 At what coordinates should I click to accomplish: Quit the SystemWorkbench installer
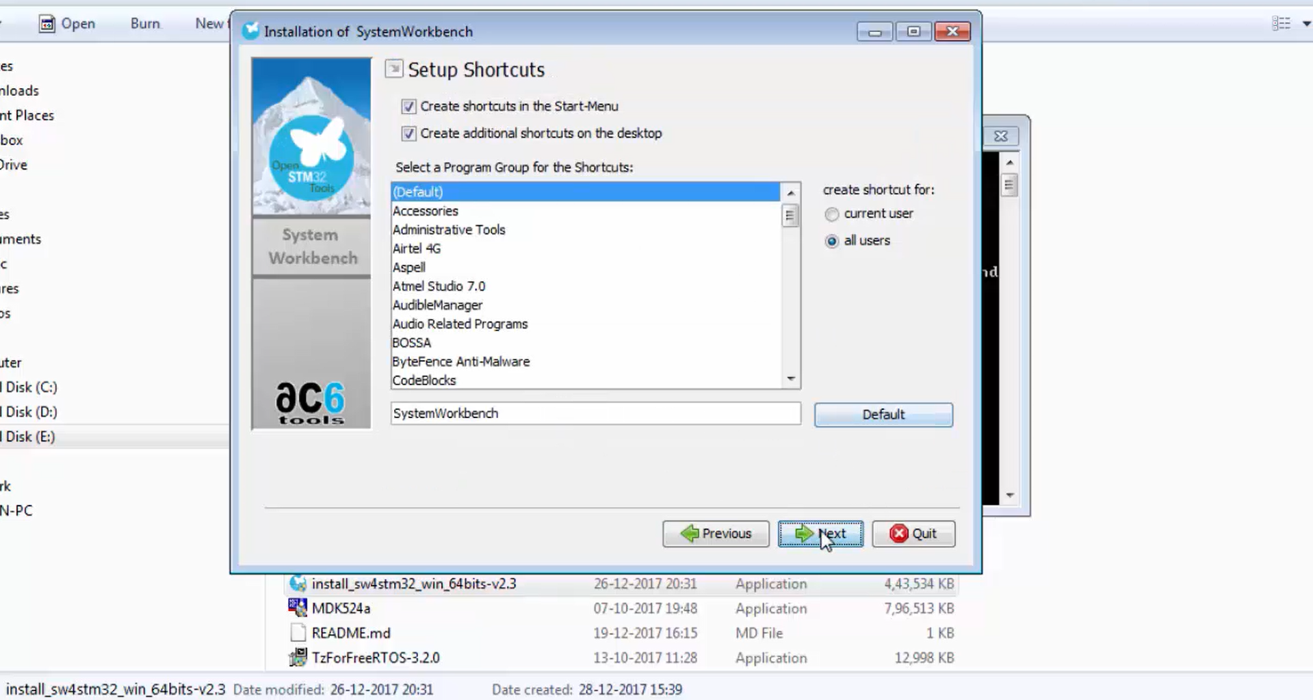tap(913, 534)
